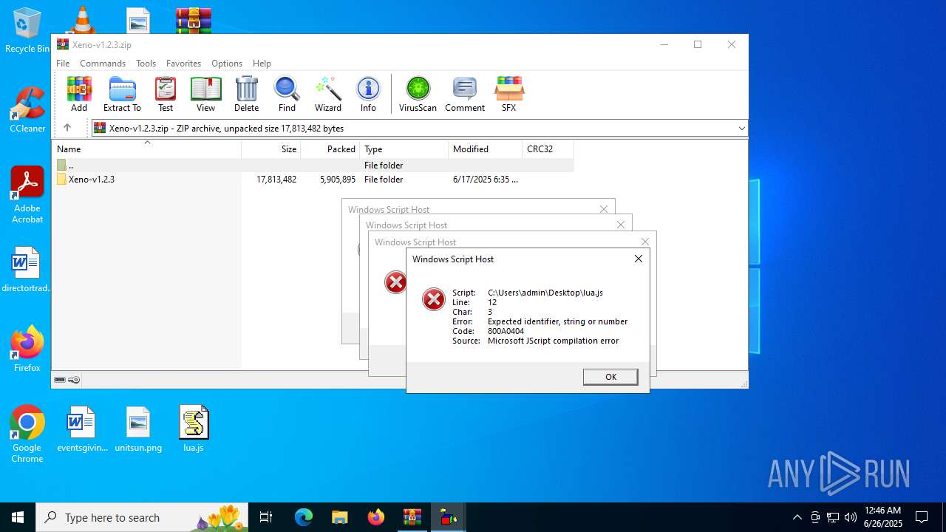This screenshot has width=946, height=532.
Task: Open Firefox desktop shortcut
Action: click(27, 349)
